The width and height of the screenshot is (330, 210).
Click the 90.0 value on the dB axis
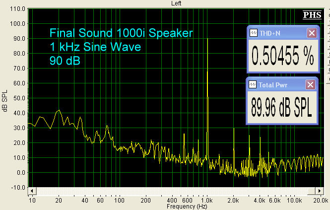coord(19,39)
